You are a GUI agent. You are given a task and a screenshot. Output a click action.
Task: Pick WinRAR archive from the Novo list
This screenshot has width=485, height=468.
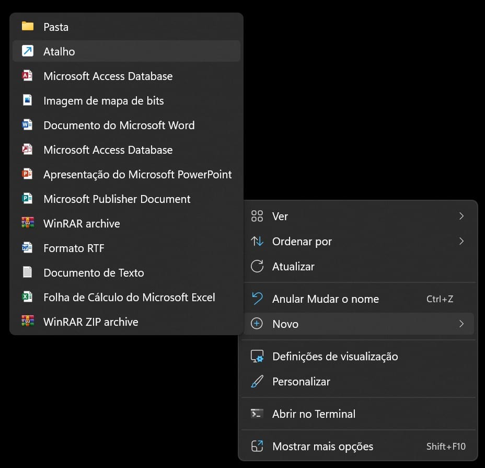[82, 224]
